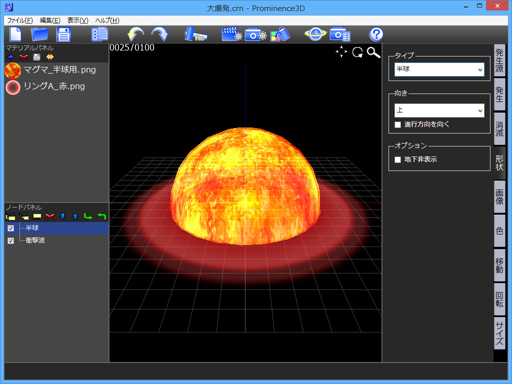The image size is (512, 384).
Task: Select the viewport rotate tool icon
Action: coord(357,52)
